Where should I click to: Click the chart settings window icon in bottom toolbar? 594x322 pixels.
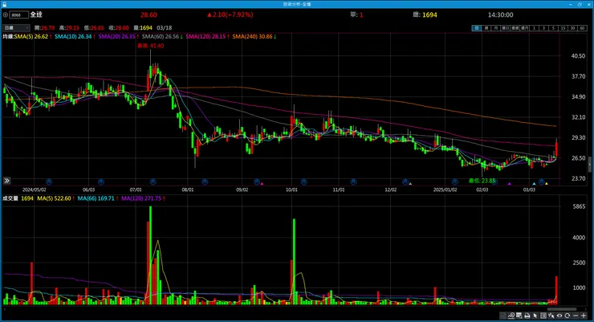519,316
